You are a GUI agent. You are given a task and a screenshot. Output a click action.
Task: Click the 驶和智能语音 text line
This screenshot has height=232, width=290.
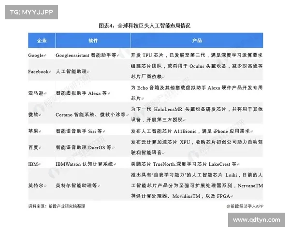[x=147, y=153]
